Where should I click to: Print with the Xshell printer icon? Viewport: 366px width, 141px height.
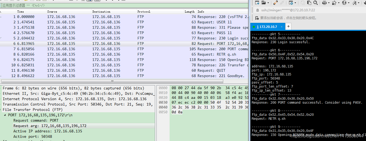324,3
